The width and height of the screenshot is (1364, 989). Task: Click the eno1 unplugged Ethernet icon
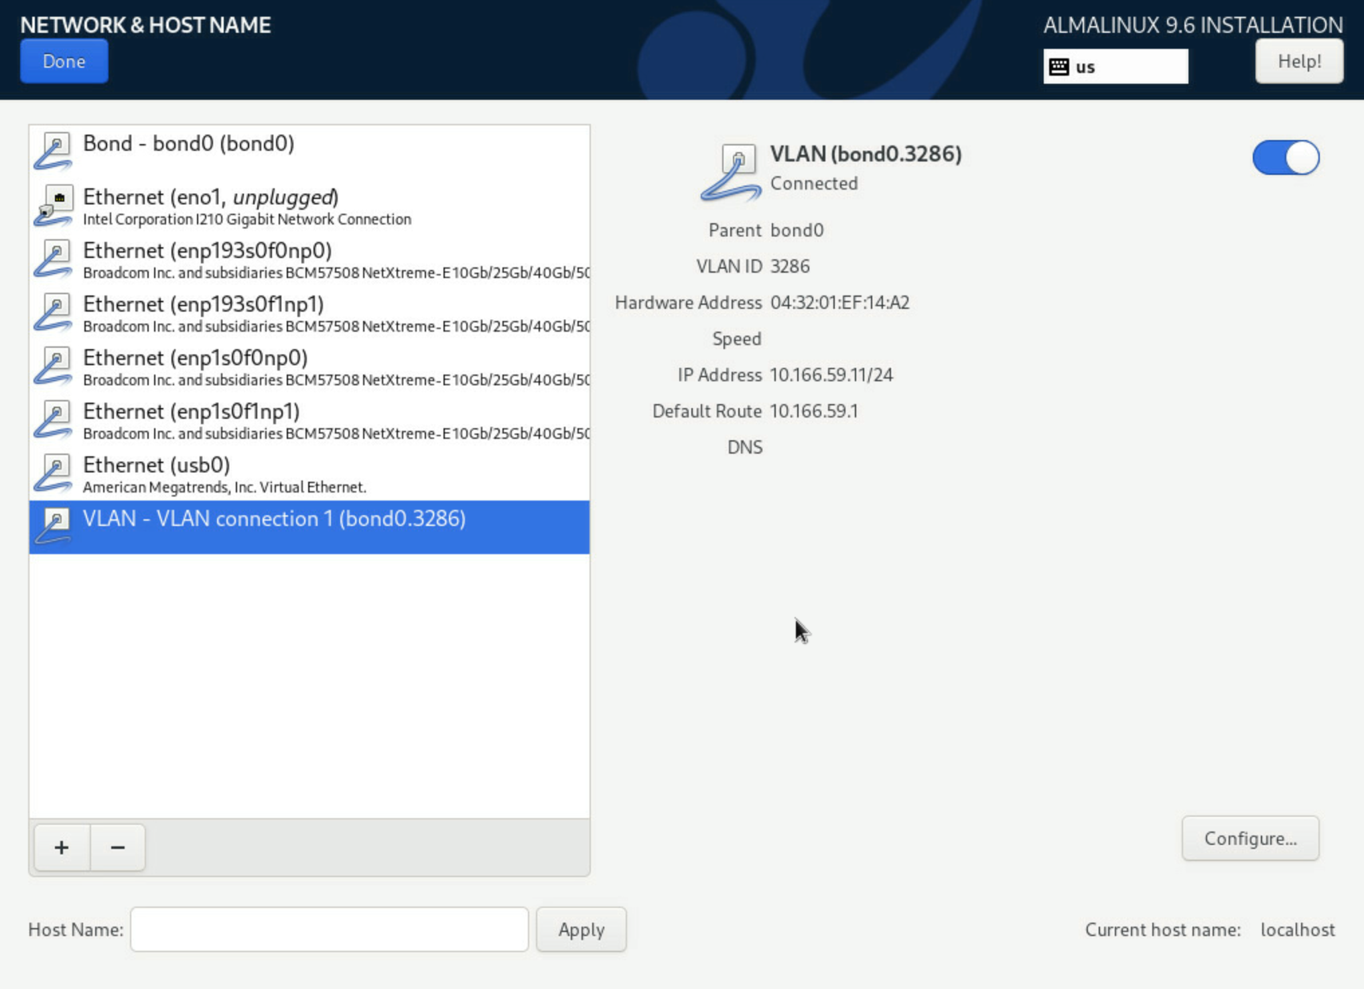[x=53, y=205]
